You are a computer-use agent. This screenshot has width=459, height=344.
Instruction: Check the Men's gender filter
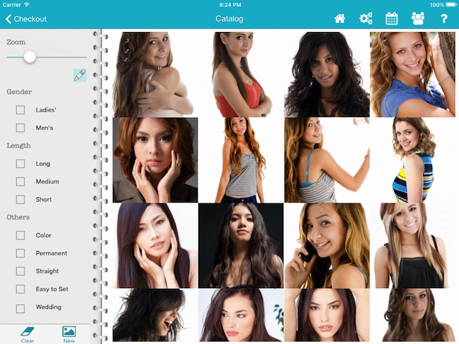20,128
